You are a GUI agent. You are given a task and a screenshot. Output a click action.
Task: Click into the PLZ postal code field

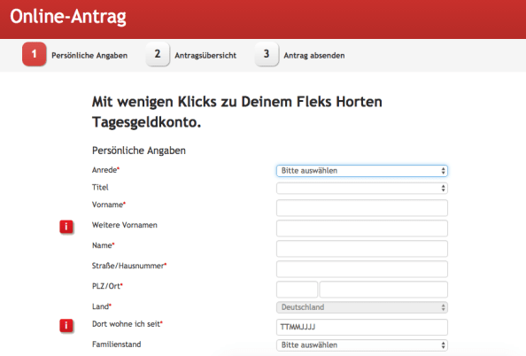[x=297, y=290]
